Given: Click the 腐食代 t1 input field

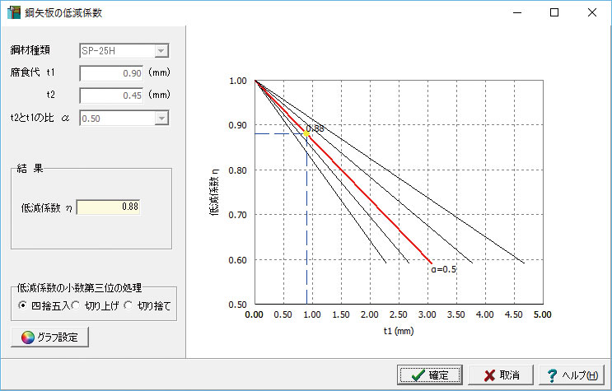Looking at the screenshot, I should 111,73.
